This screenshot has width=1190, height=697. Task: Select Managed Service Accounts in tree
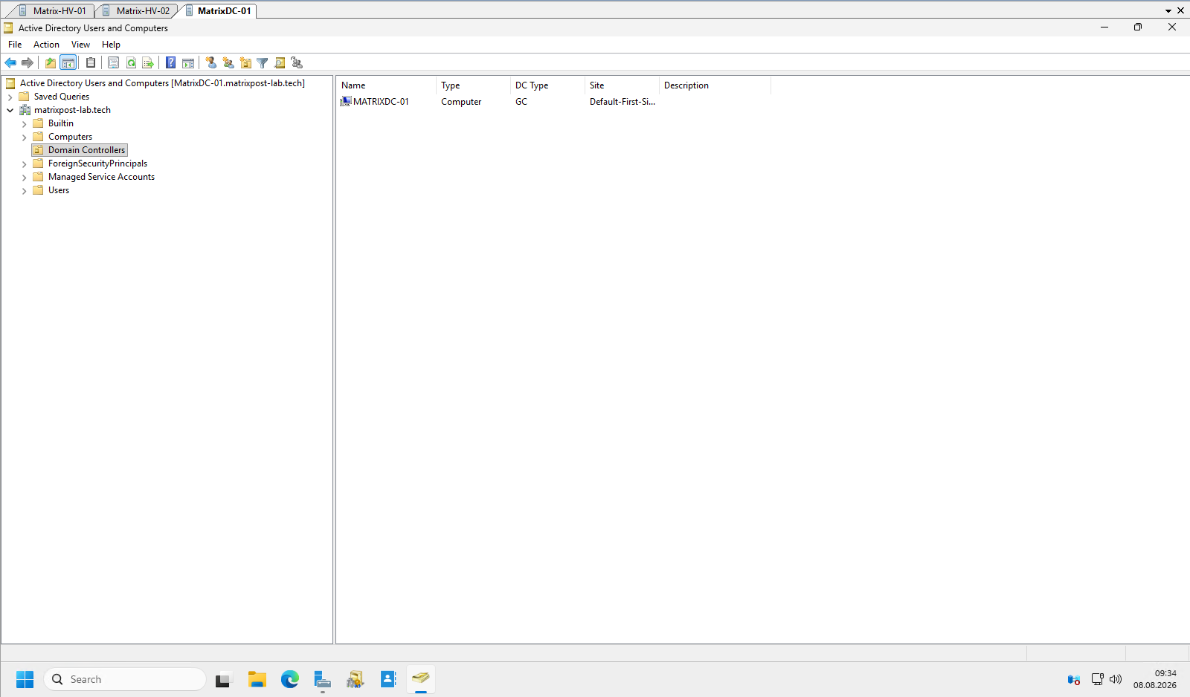pyautogui.click(x=101, y=177)
